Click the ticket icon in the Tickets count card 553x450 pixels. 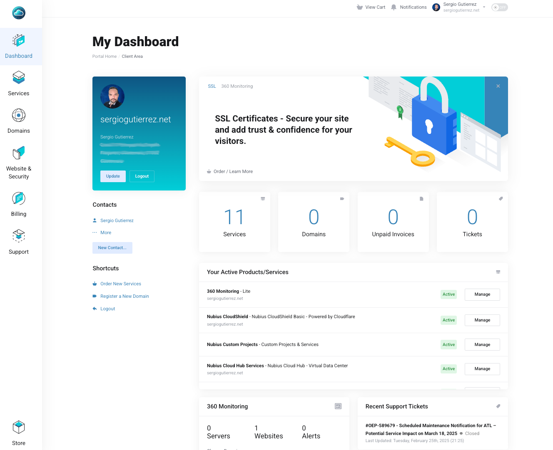pos(501,199)
